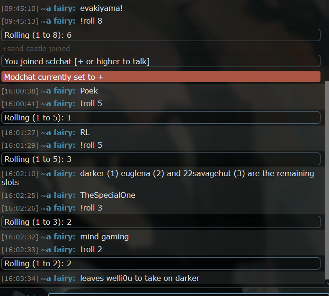Image resolution: width=329 pixels, height=296 pixels.
Task: Click the 'Rolling (1 to 5): 3' result box
Action: [161, 159]
